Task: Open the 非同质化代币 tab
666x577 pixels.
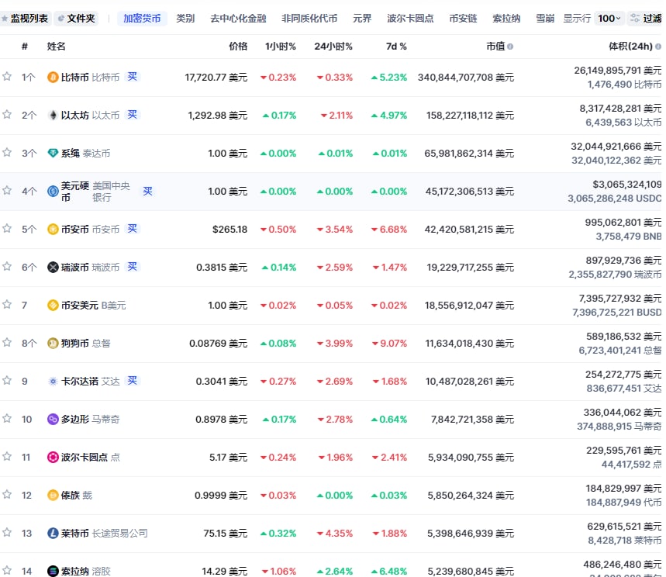Action: click(x=309, y=19)
